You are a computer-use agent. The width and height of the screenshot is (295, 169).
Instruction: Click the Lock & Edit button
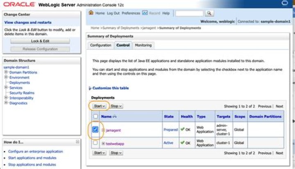[x=40, y=41]
